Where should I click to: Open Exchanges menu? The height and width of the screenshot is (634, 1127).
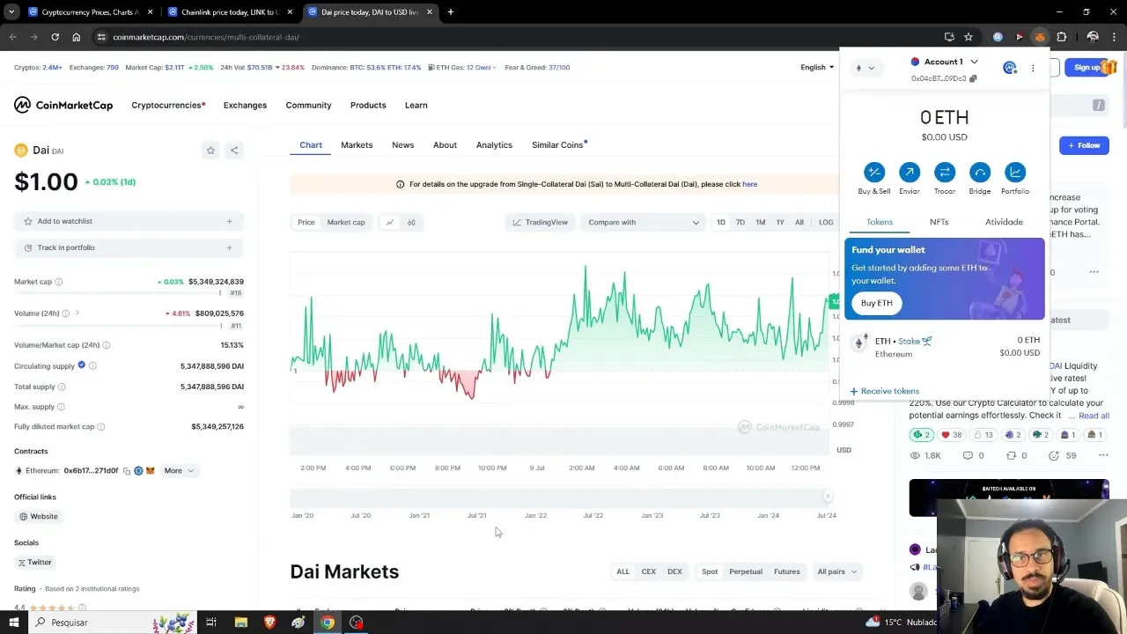coord(245,106)
